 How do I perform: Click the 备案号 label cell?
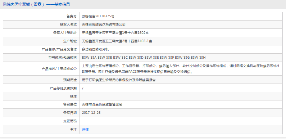coord(41,16)
